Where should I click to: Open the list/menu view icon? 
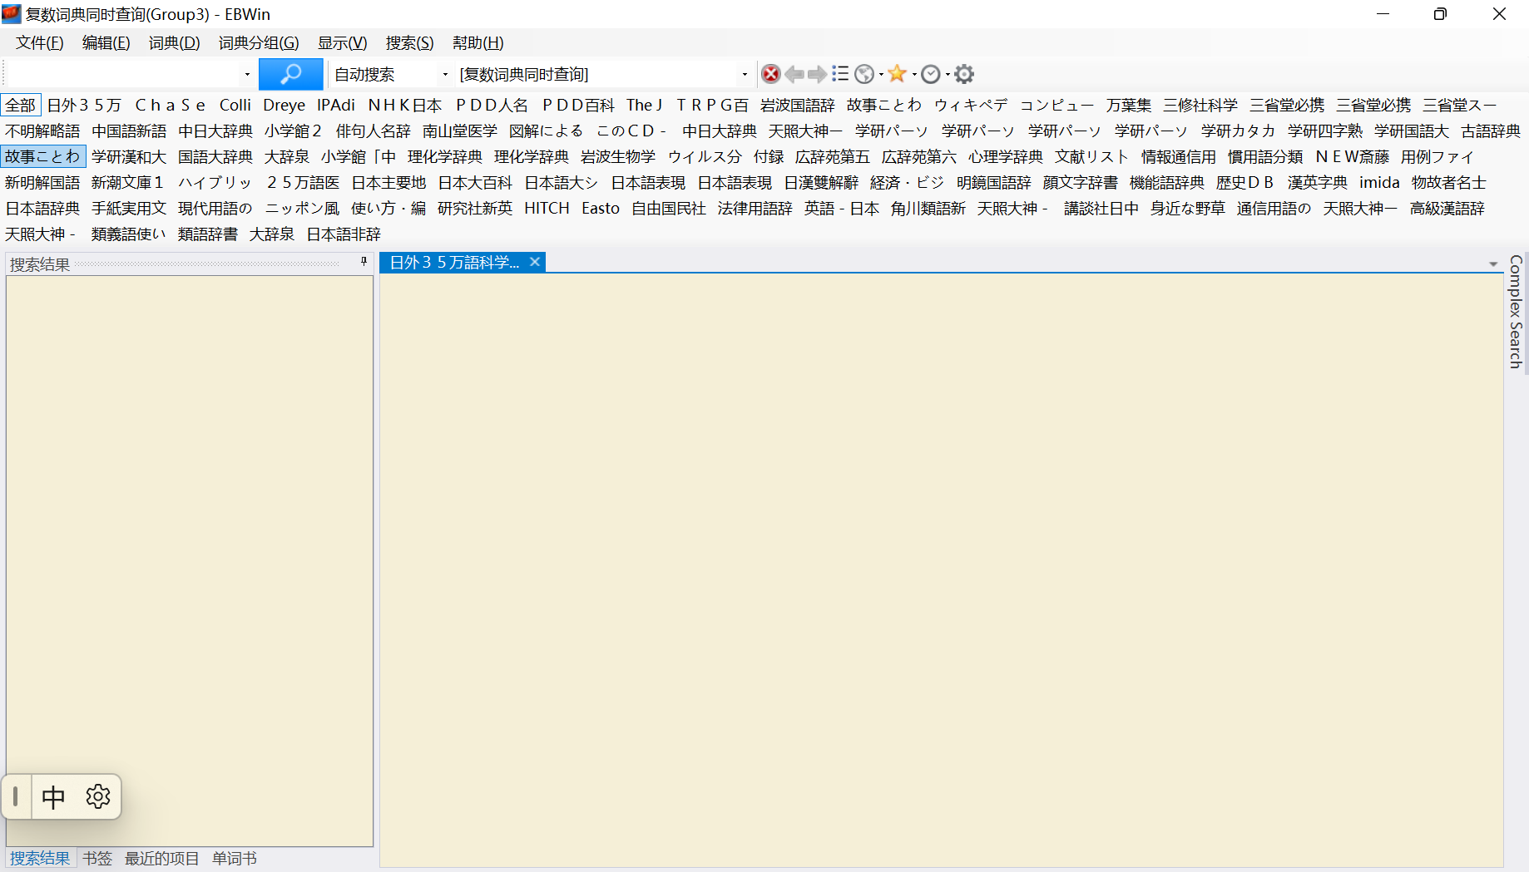[x=840, y=75]
